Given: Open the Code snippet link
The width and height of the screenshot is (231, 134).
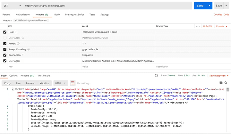Looking at the screenshot, I should coord(227,14).
